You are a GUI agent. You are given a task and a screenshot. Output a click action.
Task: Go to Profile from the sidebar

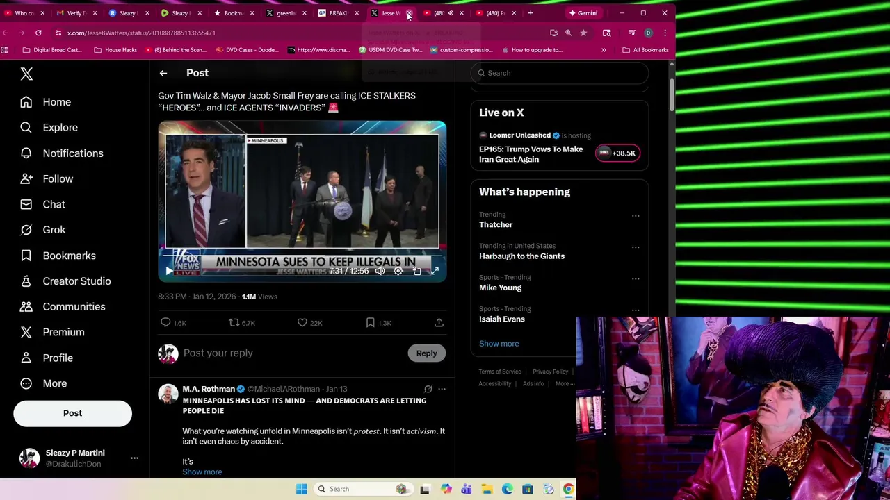[47, 358]
